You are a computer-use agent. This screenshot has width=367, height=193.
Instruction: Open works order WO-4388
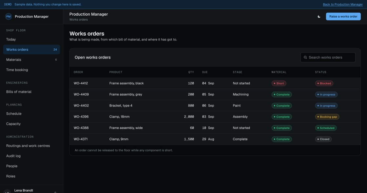tap(81, 128)
